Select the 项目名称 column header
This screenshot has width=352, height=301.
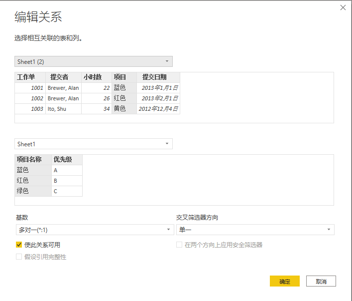(29, 160)
